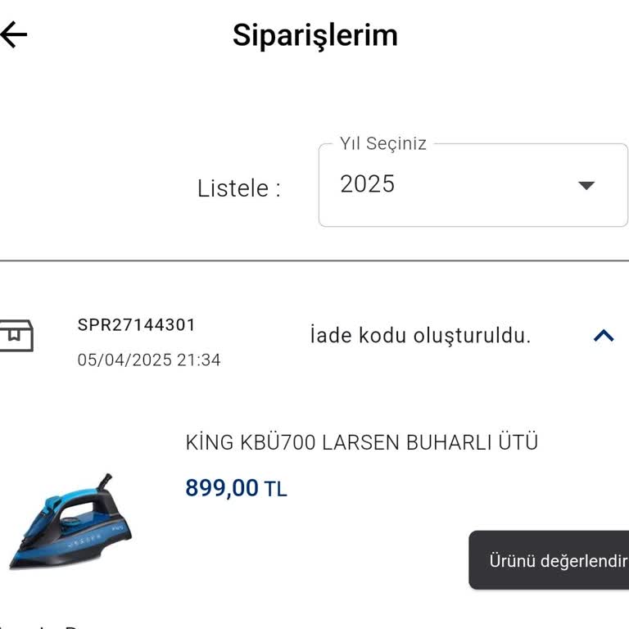Click the blank header area right of Siparişlerim
Viewport: 629px width, 629px height.
pyautogui.click(x=516, y=35)
